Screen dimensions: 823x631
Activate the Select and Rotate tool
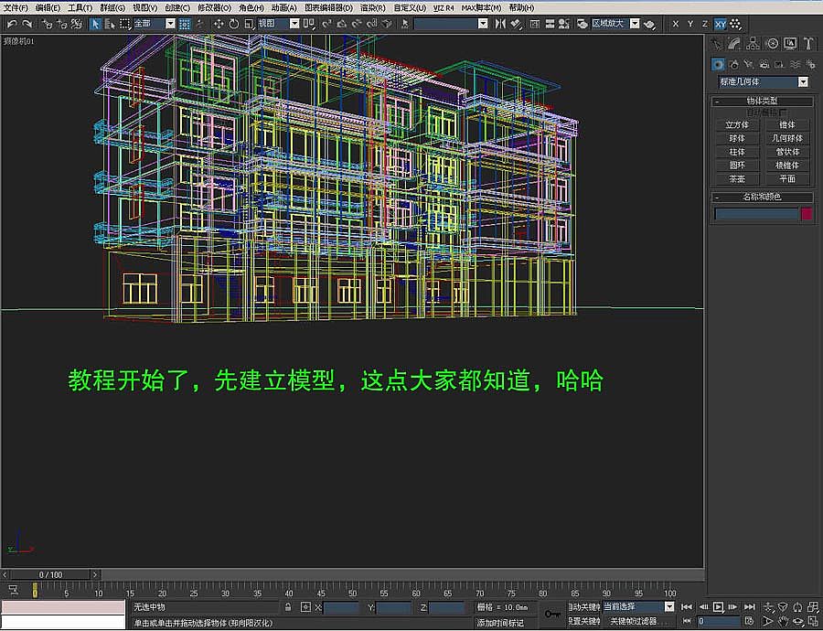coord(235,26)
